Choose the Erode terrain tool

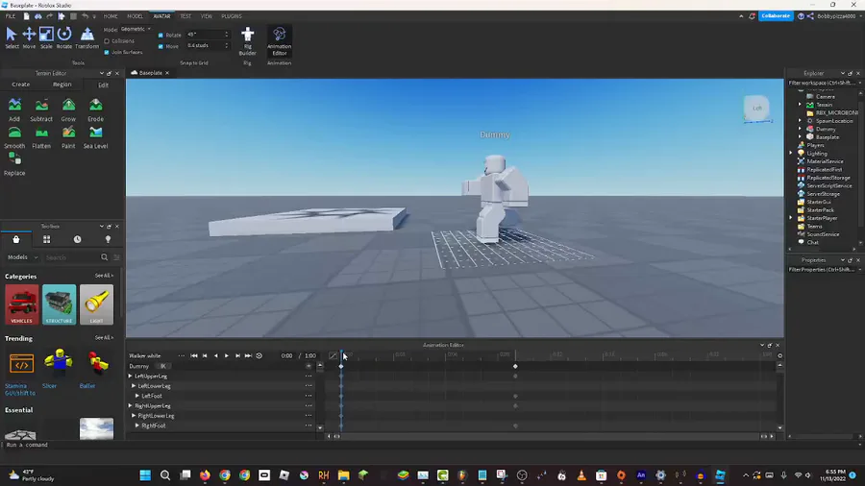click(95, 109)
